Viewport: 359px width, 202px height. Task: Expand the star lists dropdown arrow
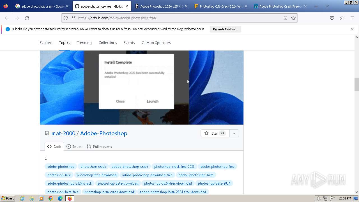point(234,133)
